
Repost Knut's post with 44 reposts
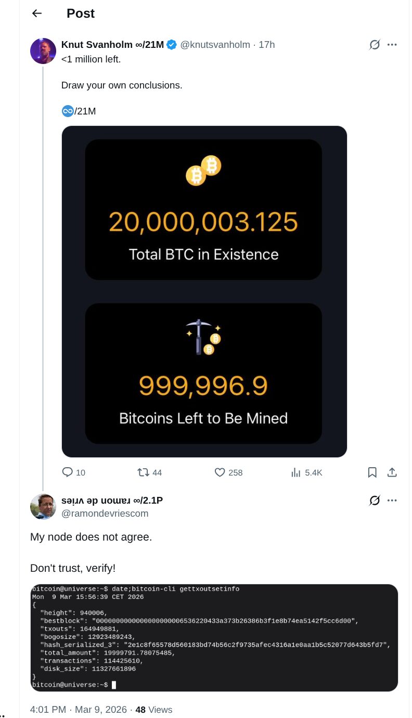pos(143,472)
